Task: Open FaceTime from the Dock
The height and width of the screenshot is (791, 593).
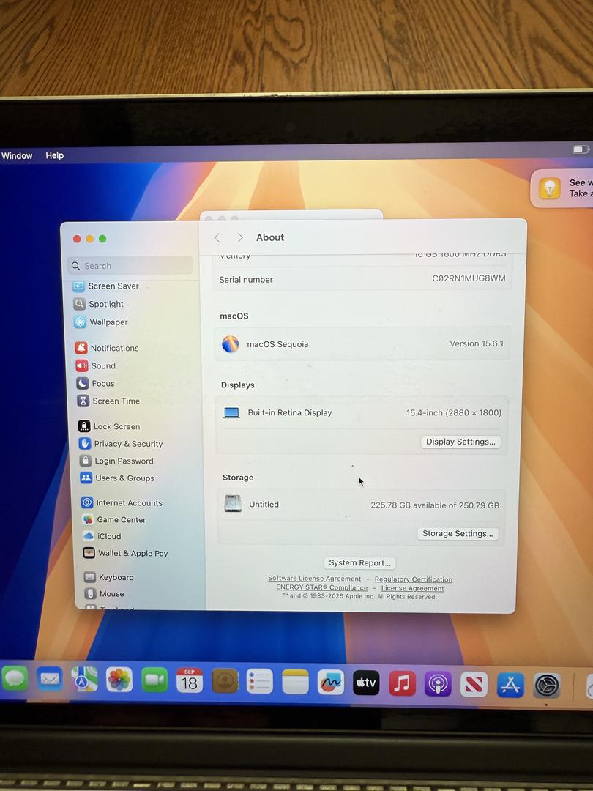Action: coord(154,680)
